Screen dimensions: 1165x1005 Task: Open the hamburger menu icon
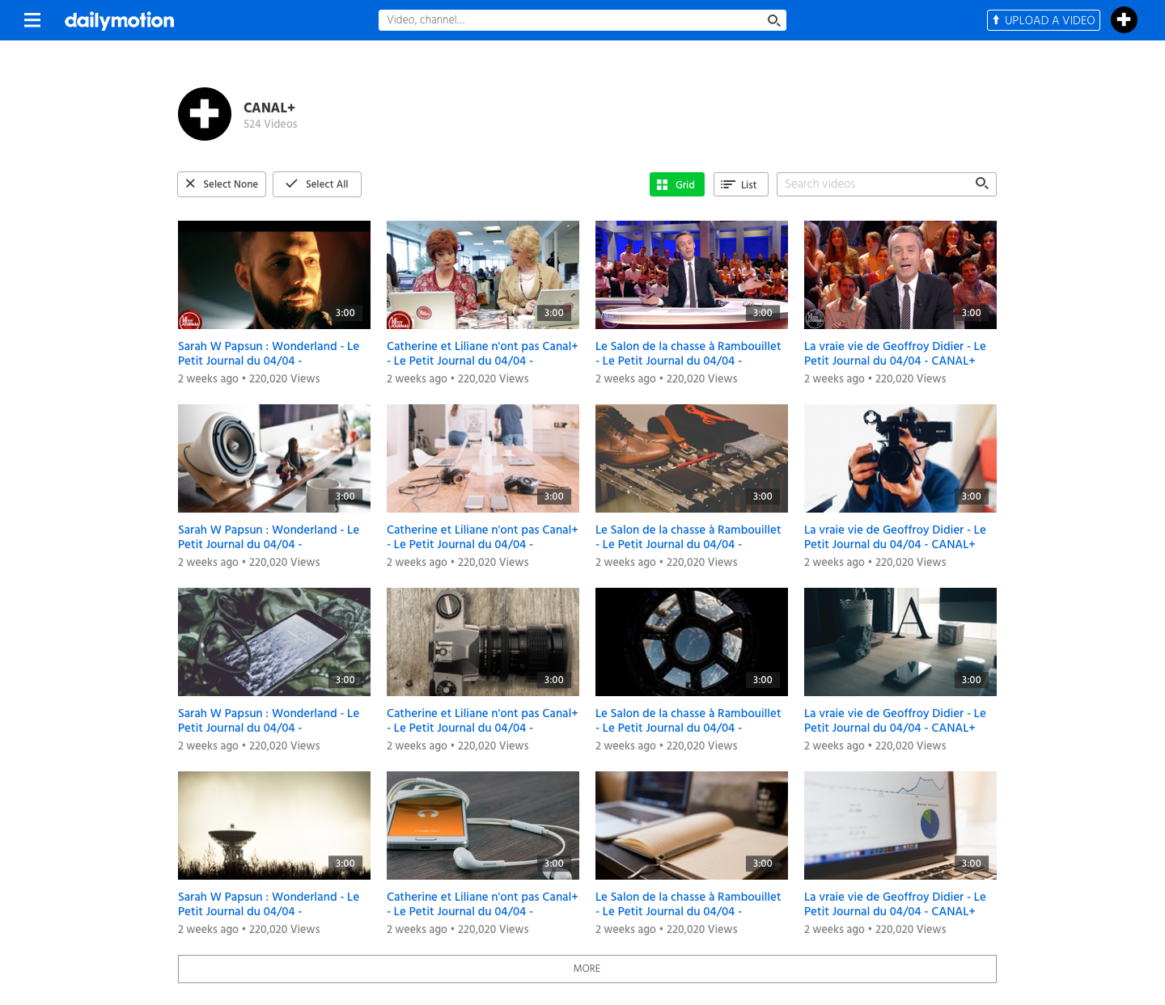coord(32,20)
